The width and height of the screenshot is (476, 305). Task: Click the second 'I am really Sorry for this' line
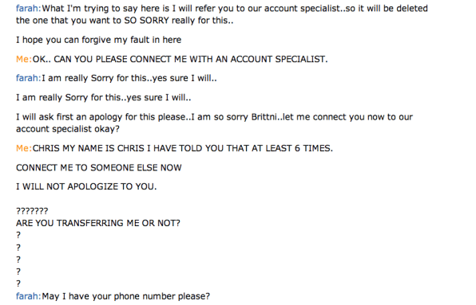click(x=104, y=98)
